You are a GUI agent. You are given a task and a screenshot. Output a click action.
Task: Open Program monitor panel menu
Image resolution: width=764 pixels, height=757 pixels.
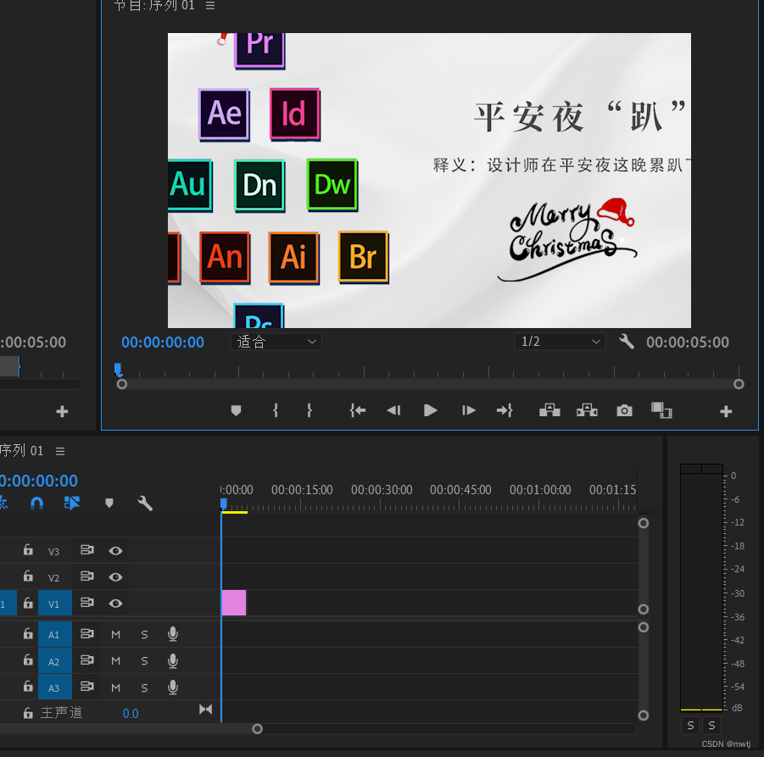click(210, 5)
